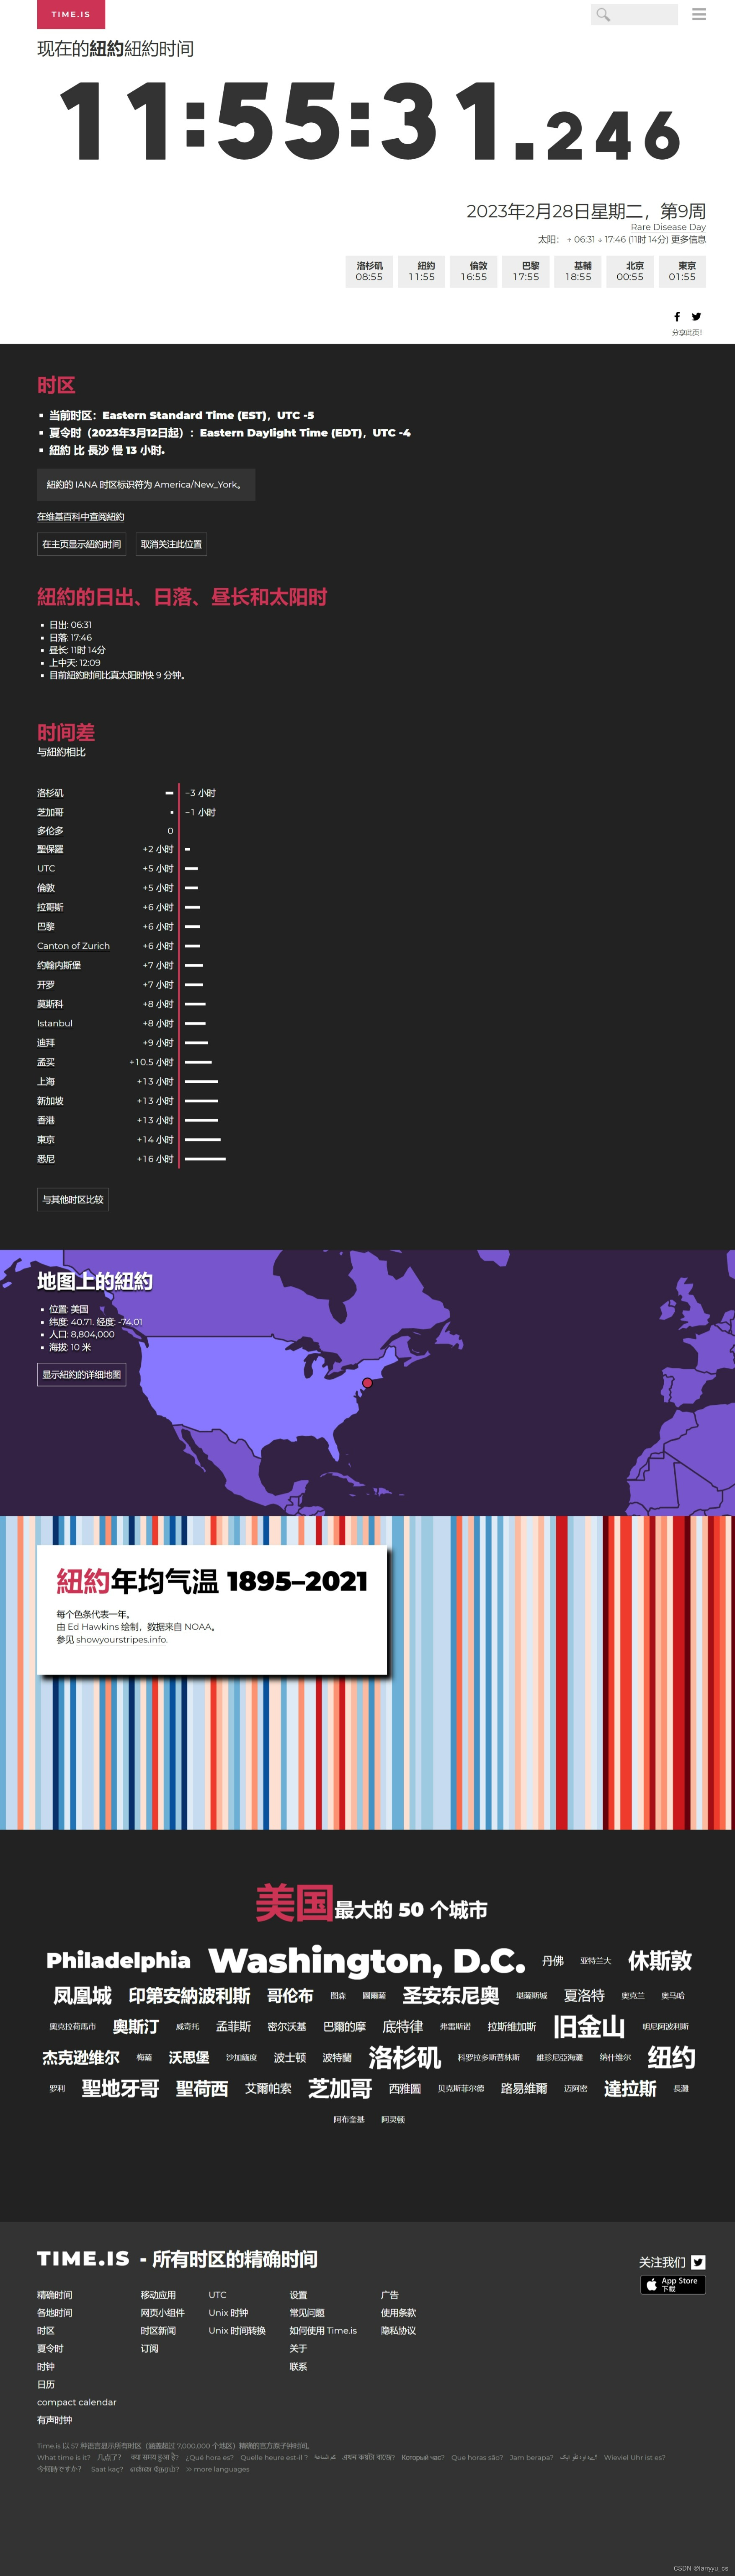735x2576 pixels.
Task: Click New York red marker on map
Action: click(x=367, y=1383)
